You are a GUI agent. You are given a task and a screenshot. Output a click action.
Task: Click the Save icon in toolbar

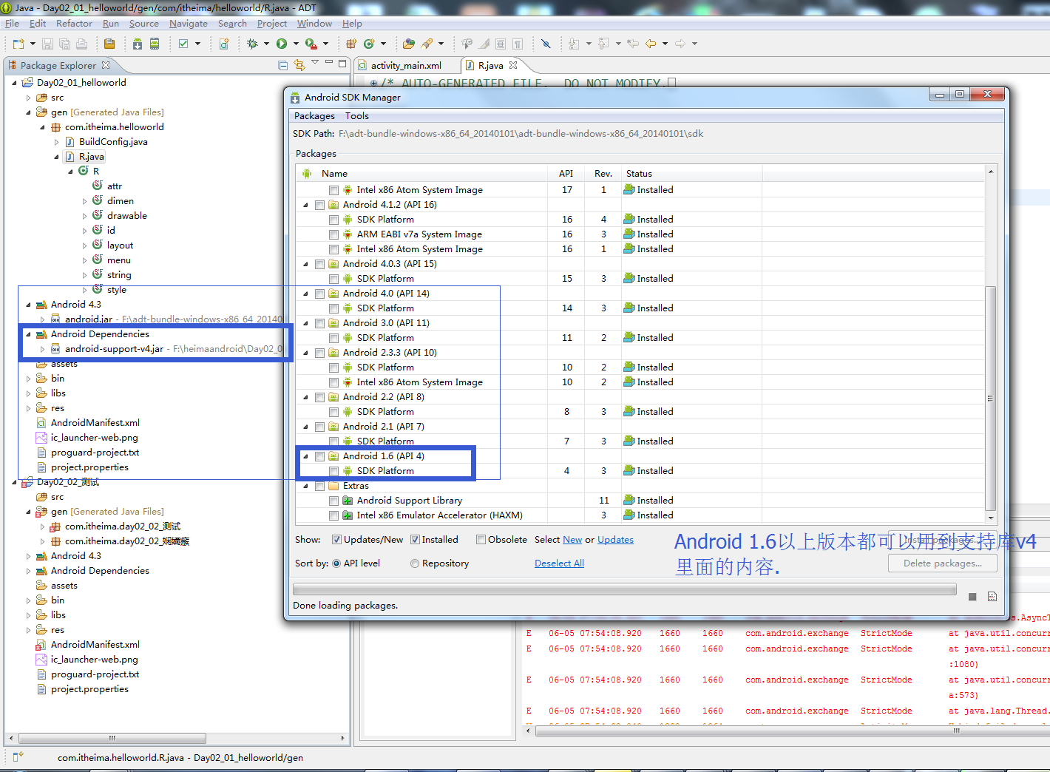pyautogui.click(x=47, y=44)
